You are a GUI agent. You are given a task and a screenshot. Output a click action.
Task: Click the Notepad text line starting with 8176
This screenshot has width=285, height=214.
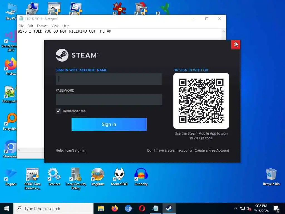tap(65, 31)
